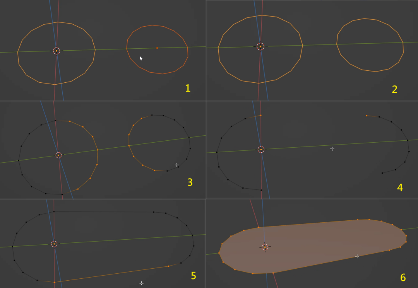Select the bottom end vertex of panel 4's left arc
Screen dimensions: 418x288
261,190
